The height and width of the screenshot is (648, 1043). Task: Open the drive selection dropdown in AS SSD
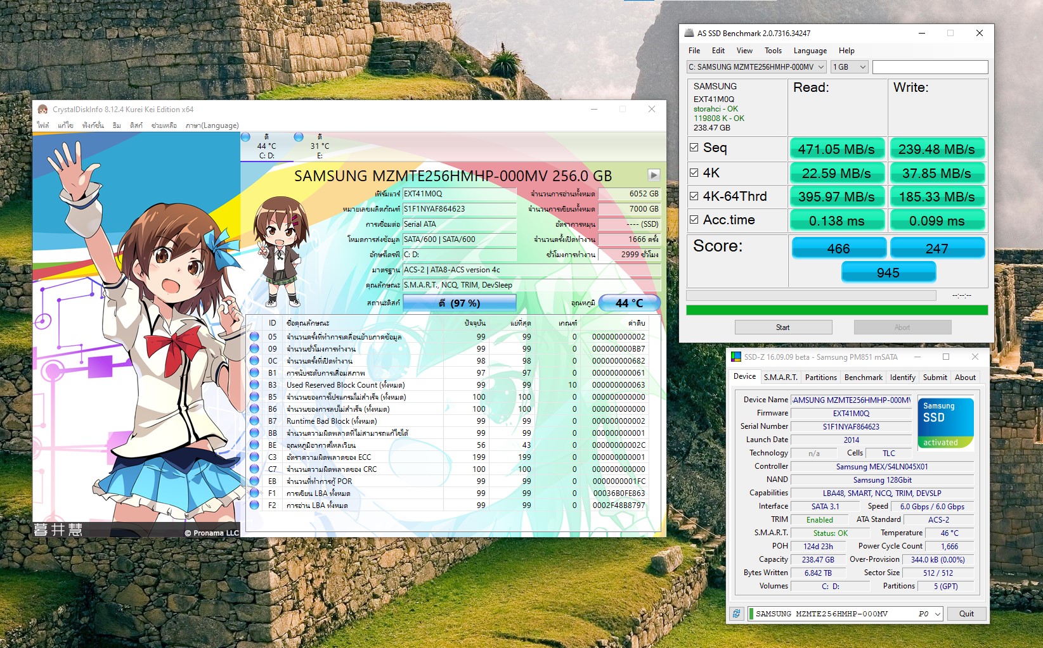[x=756, y=67]
